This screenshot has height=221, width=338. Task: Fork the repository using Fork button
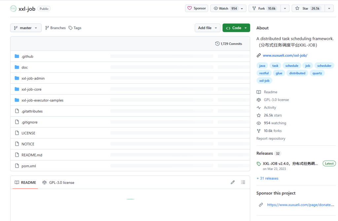point(264,8)
